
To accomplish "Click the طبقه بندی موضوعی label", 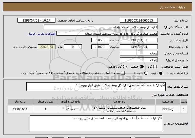I will [174, 67].
